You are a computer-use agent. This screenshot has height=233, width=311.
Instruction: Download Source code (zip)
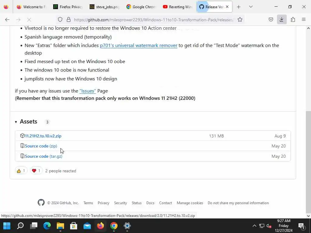[x=41, y=146]
